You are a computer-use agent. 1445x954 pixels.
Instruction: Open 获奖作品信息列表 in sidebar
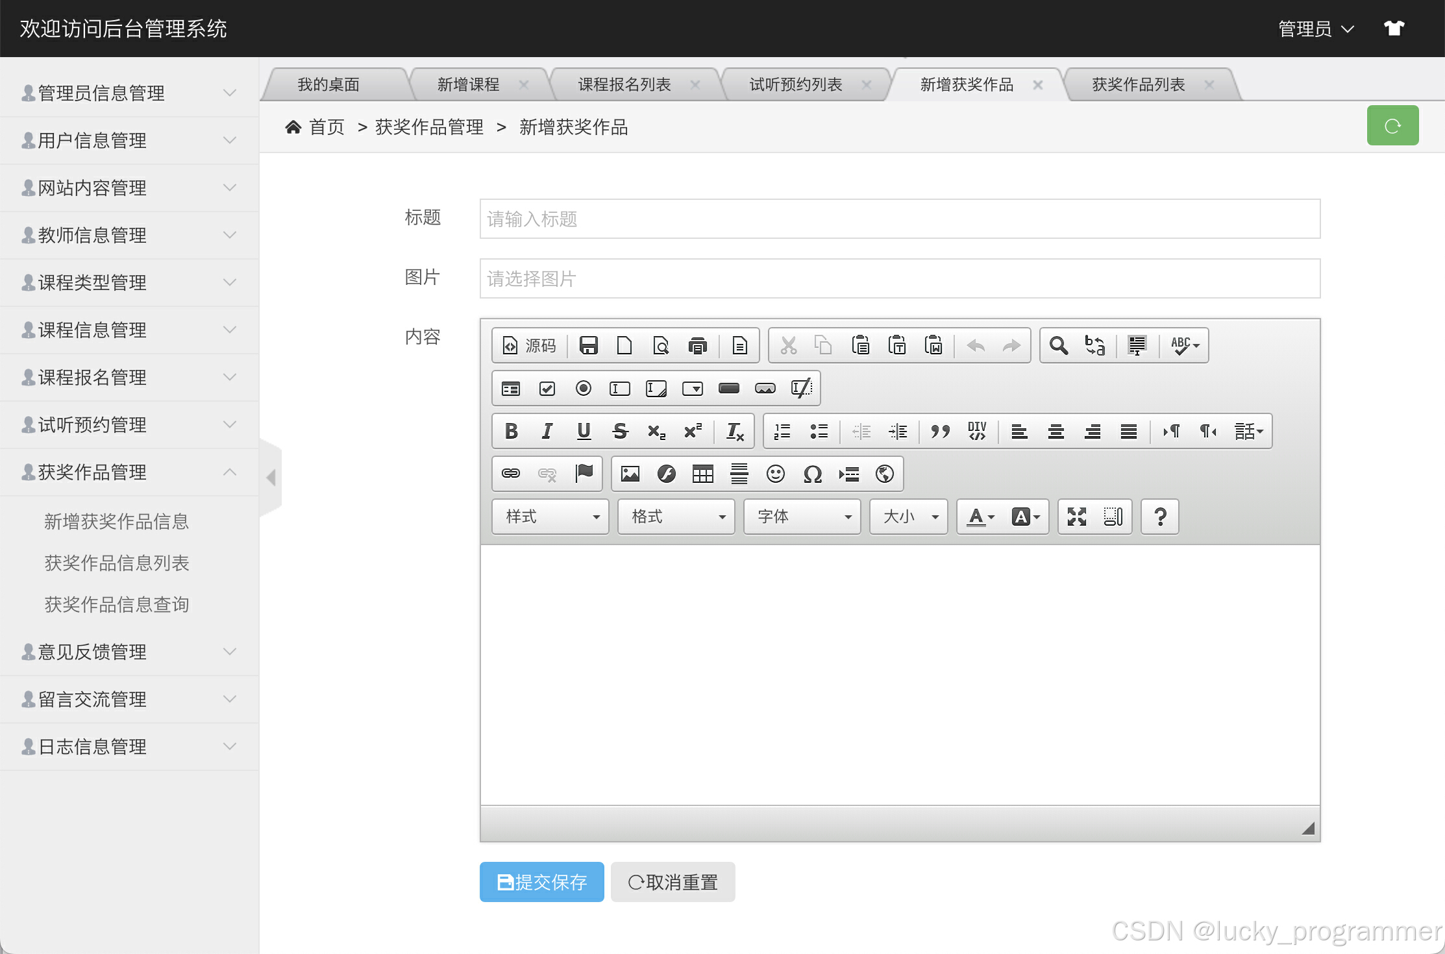[117, 563]
